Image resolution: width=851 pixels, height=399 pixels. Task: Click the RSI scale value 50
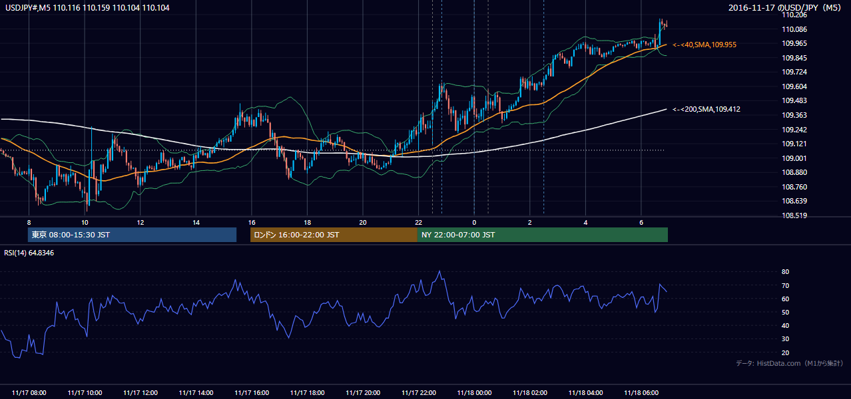coord(785,312)
